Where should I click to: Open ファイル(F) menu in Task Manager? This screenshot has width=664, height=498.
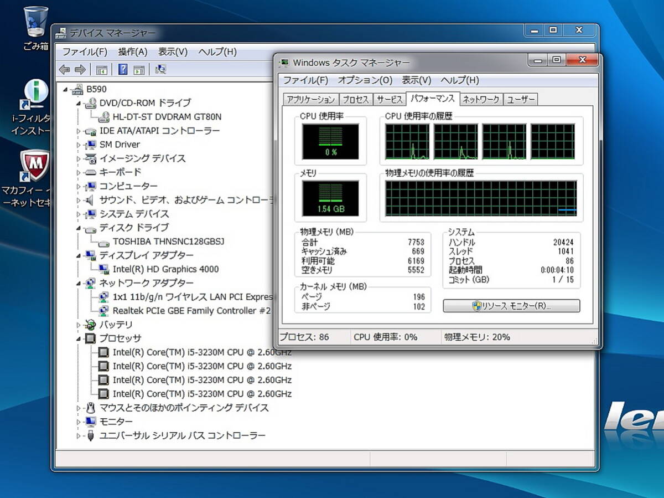[306, 80]
